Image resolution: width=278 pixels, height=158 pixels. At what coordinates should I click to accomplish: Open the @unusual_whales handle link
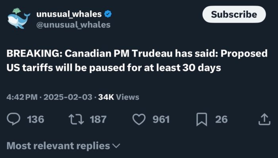[73, 25]
